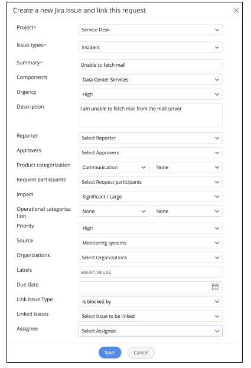Screen dimensions: 251x368
Task: Click the blue Save button
Action: (110, 353)
